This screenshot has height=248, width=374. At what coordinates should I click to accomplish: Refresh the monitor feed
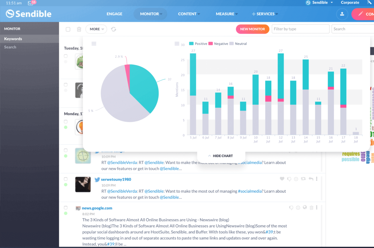click(114, 29)
